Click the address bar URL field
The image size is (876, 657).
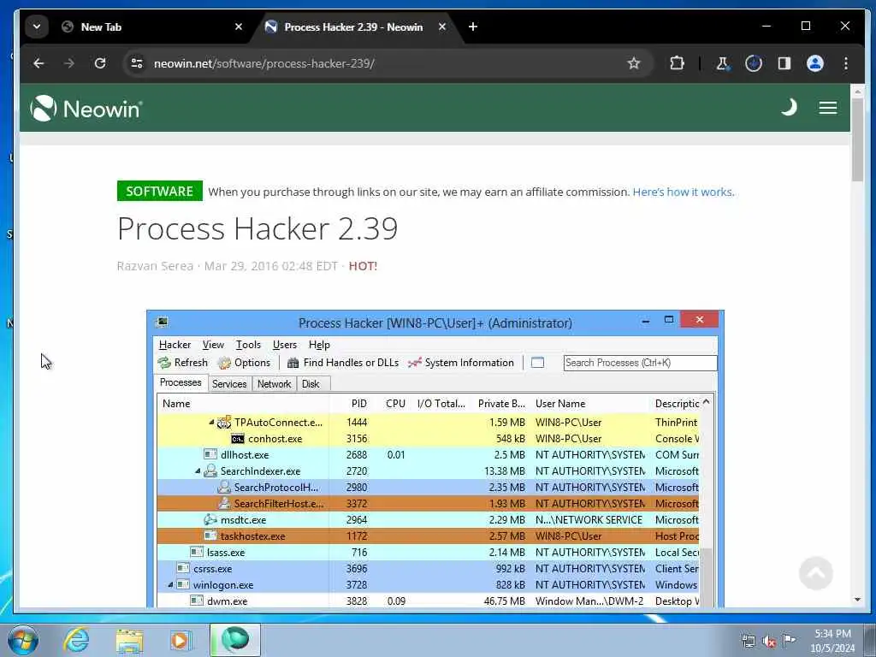387,63
